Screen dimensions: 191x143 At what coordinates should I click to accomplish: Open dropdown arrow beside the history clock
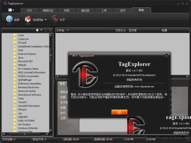[x=41, y=30]
